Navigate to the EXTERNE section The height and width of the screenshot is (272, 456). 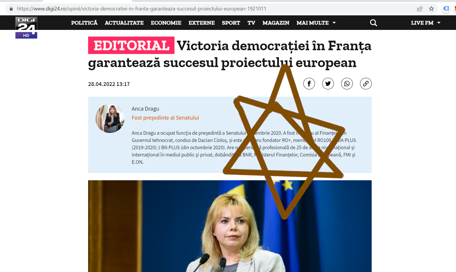pos(202,23)
